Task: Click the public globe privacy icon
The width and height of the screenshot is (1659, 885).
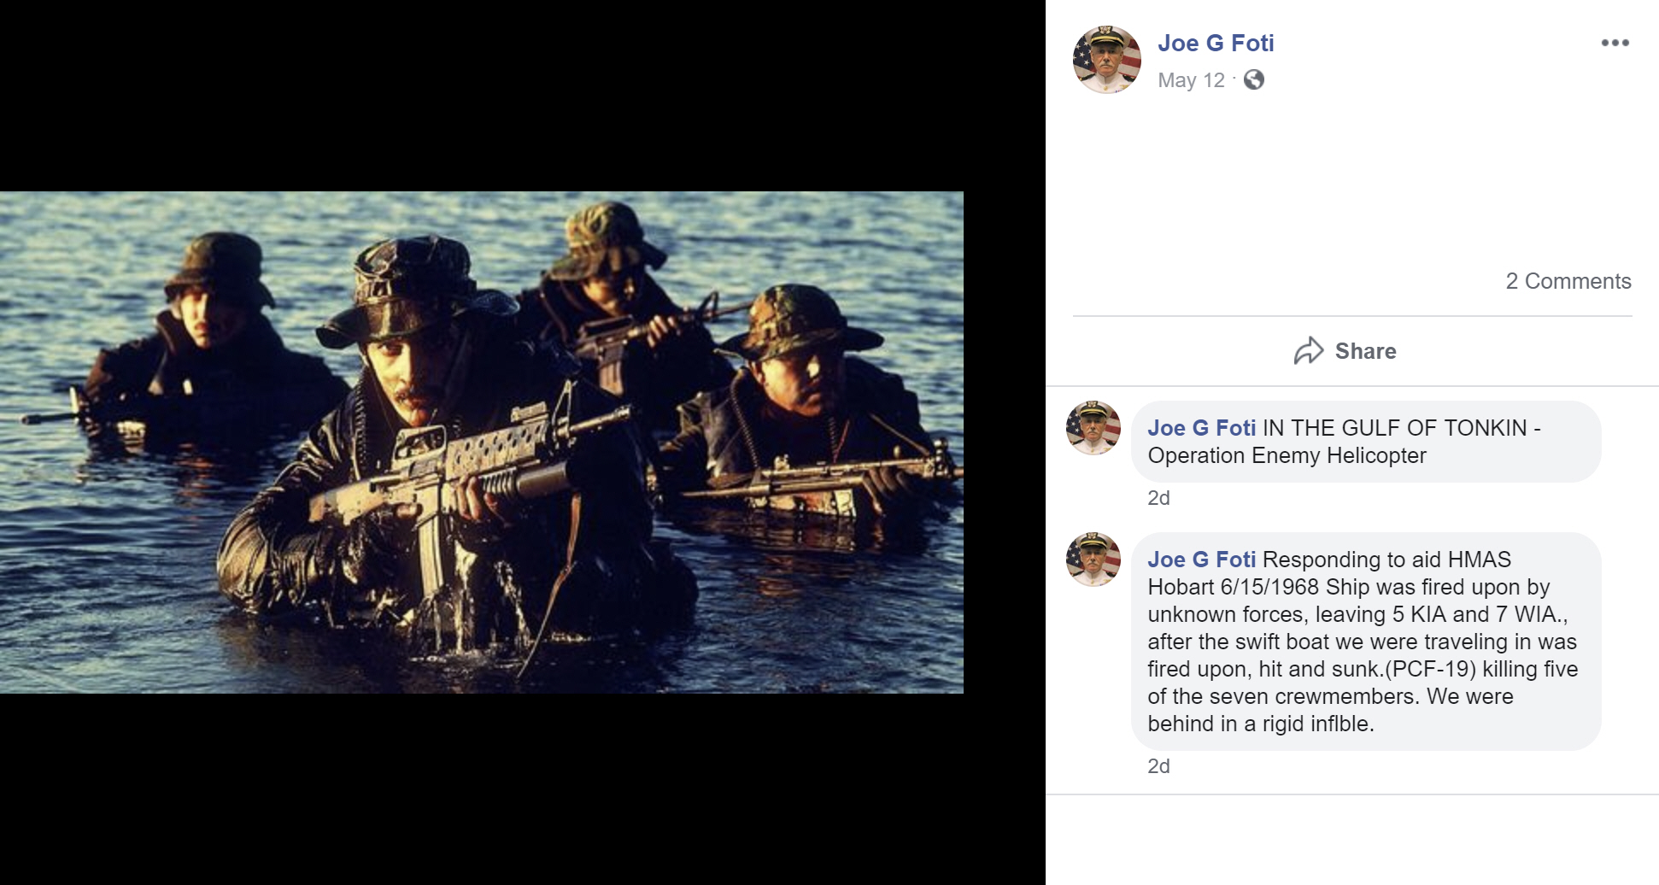Action: [1254, 79]
